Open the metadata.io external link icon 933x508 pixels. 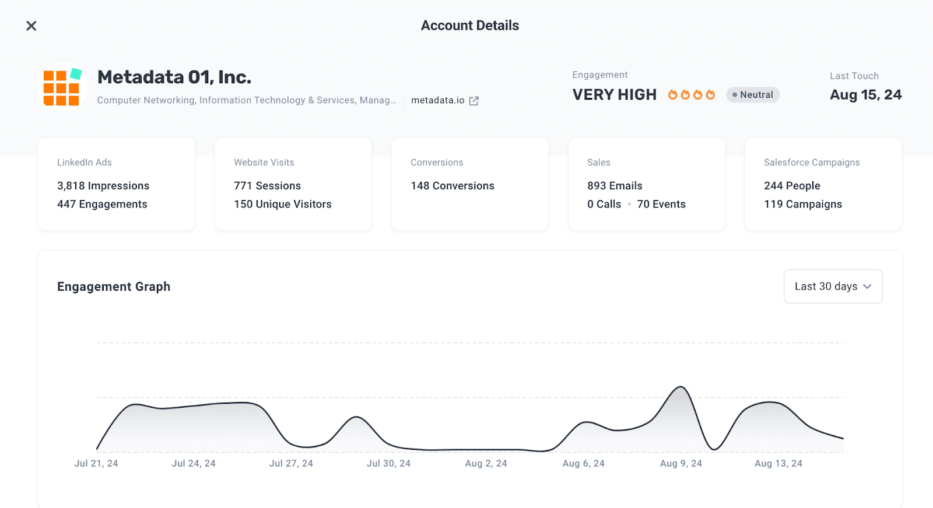(x=474, y=101)
